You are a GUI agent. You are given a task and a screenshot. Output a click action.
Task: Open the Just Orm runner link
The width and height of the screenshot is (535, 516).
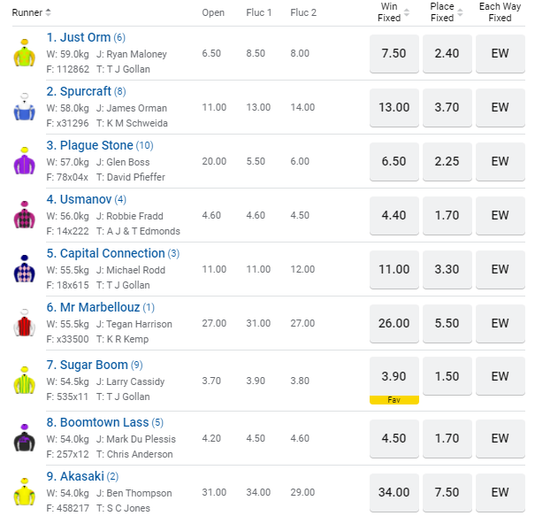click(x=78, y=37)
